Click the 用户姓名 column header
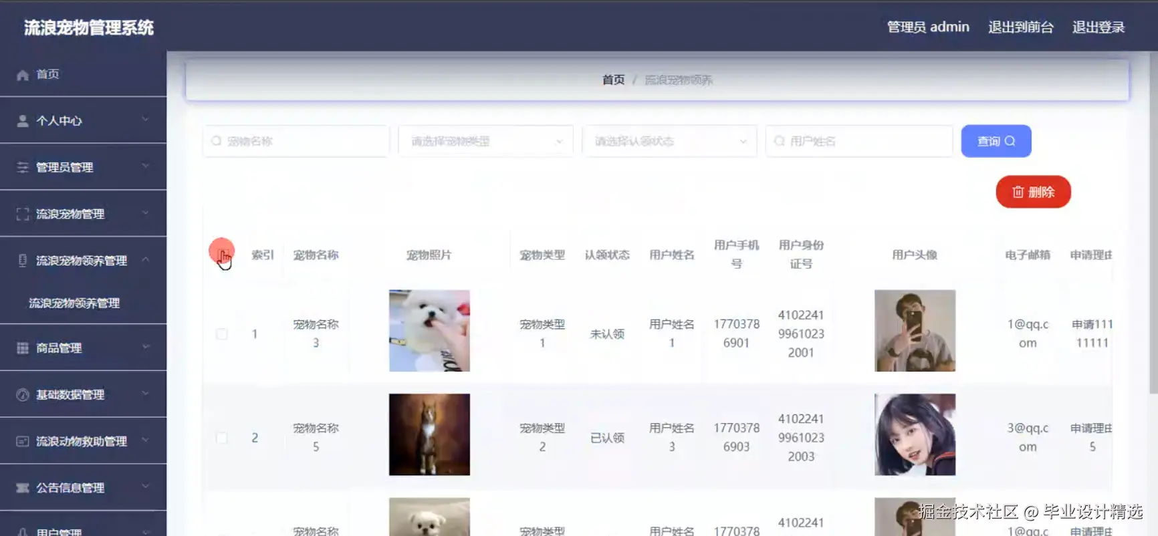This screenshot has height=536, width=1158. pos(672,255)
